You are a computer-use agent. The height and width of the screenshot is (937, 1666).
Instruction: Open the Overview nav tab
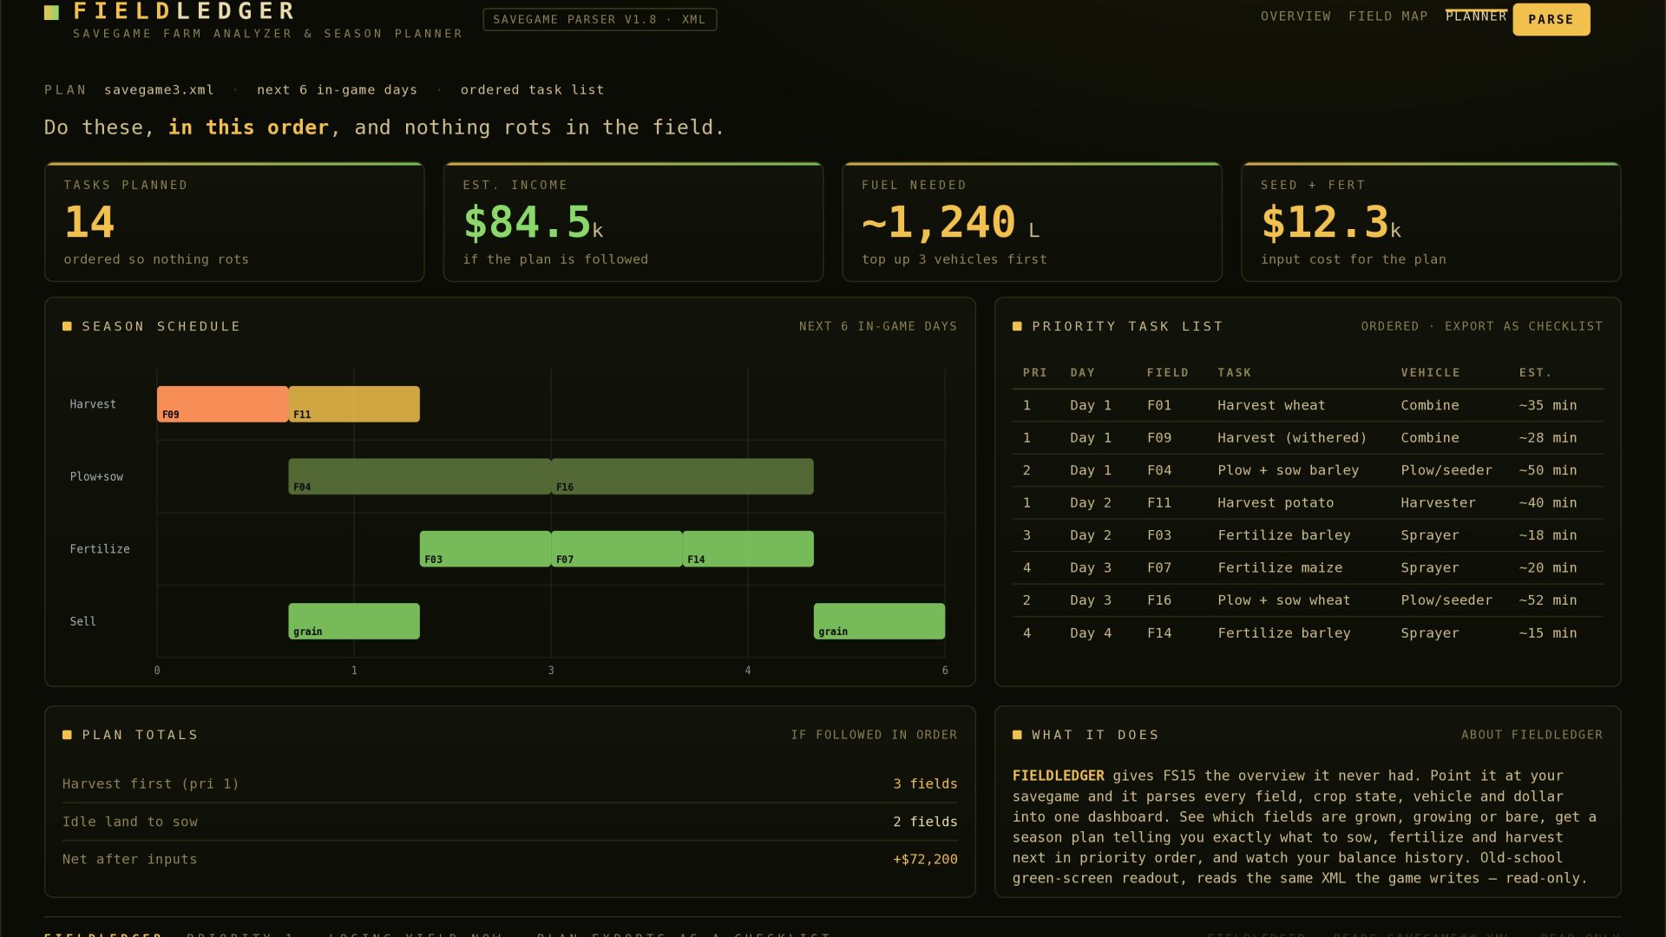pyautogui.click(x=1295, y=16)
